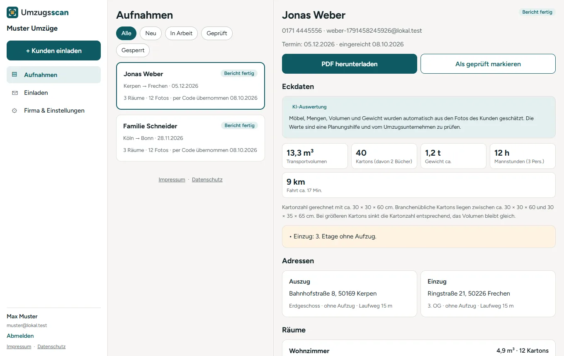
Task: Filter recordings by In Arbeit
Action: click(x=181, y=34)
